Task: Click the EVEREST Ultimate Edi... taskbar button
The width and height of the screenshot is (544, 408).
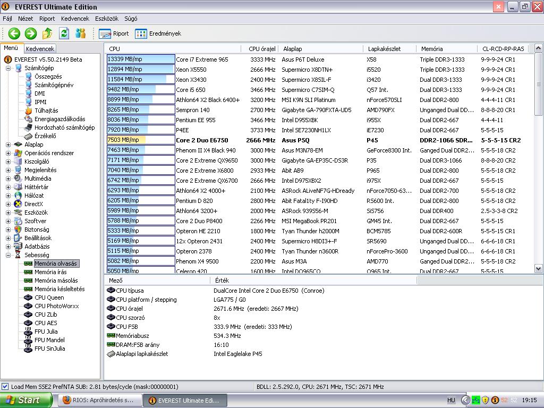Action: click(185, 401)
